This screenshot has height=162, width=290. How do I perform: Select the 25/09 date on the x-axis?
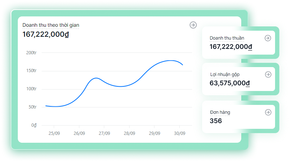pos(54,133)
